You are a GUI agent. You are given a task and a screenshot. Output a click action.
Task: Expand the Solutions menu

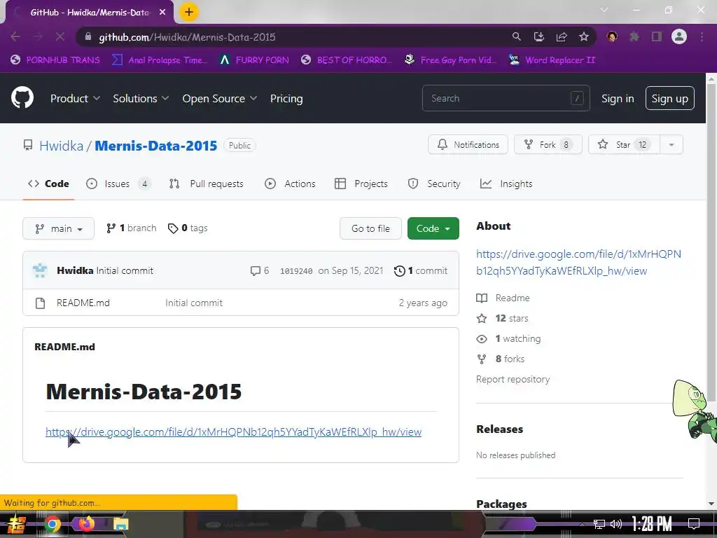[x=141, y=98]
